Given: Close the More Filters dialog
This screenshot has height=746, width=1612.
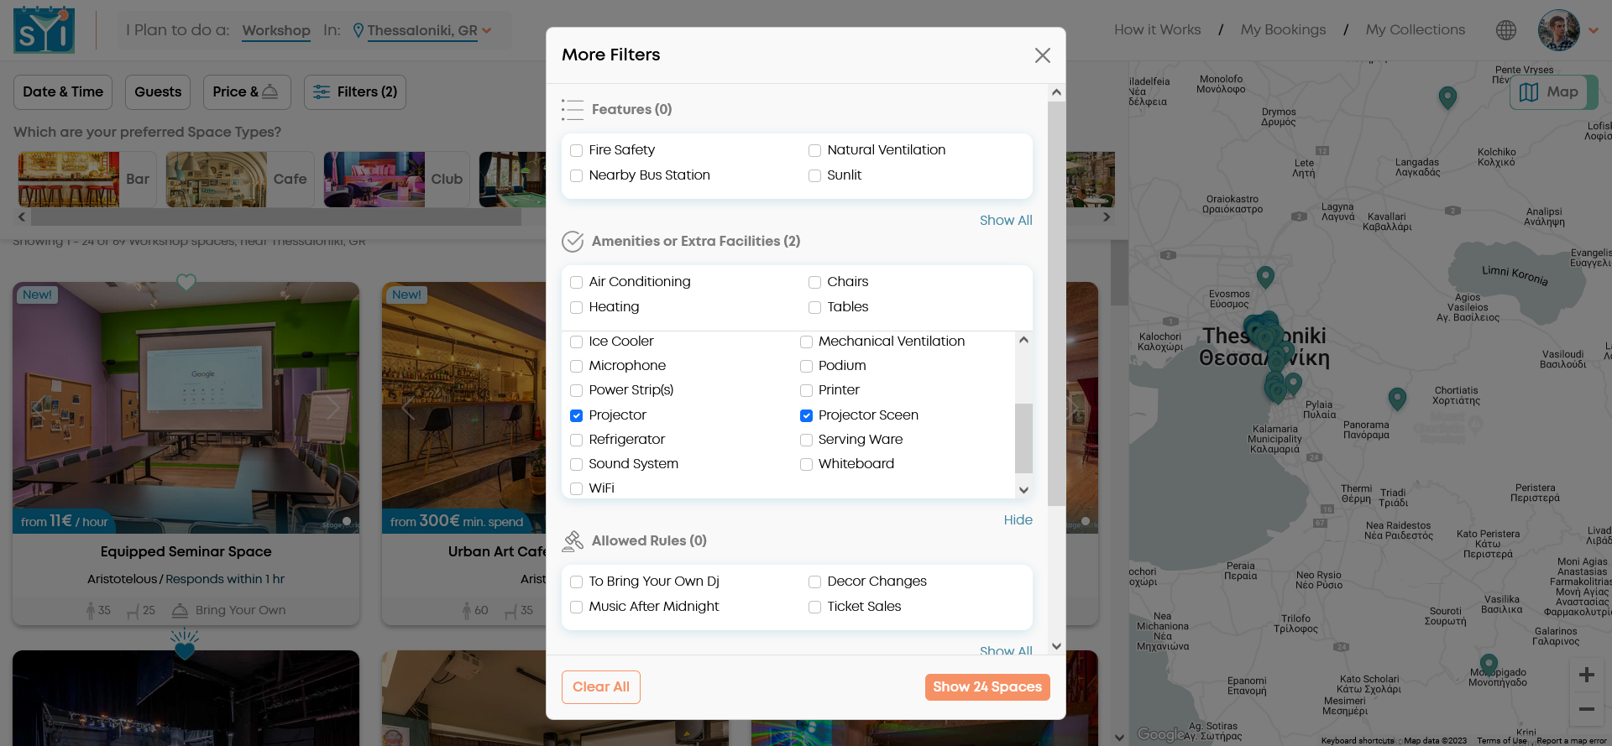Looking at the screenshot, I should (1042, 55).
